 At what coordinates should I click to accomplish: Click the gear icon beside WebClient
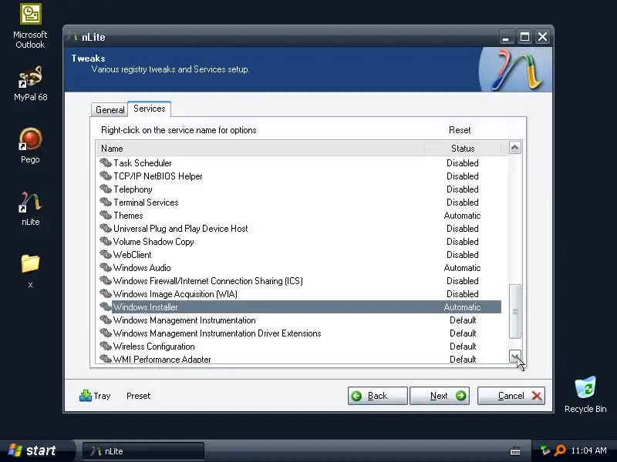coord(106,254)
